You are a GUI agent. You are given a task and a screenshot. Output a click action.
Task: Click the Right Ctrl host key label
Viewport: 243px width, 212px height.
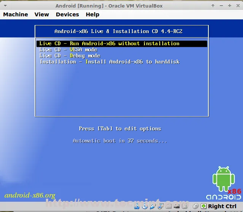pyautogui.click(x=222, y=206)
